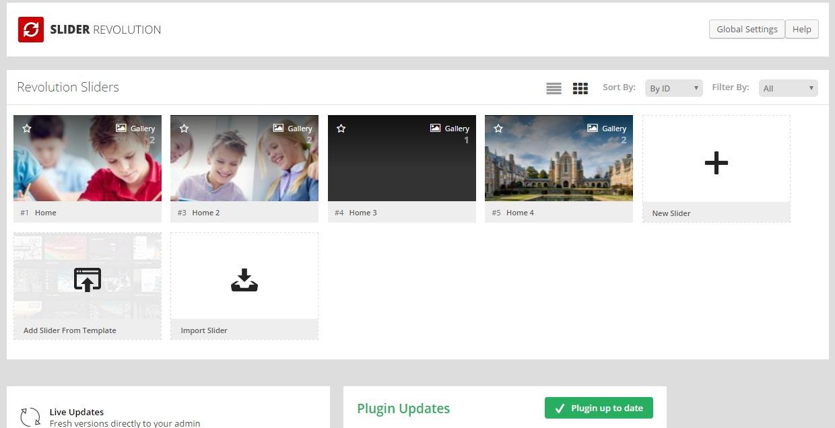
Task: Open the New Slider plus icon
Action: 716,162
